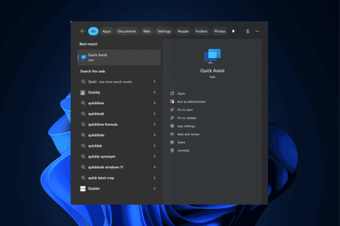Expand arrow beside quicklinks
This screenshot has width=340, height=226.
tap(154, 135)
